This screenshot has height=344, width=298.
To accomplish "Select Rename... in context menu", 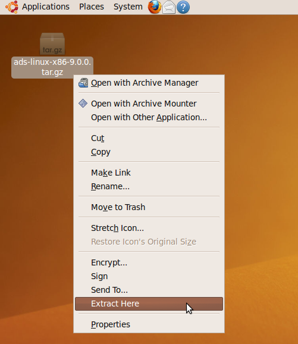I will click(149, 186).
